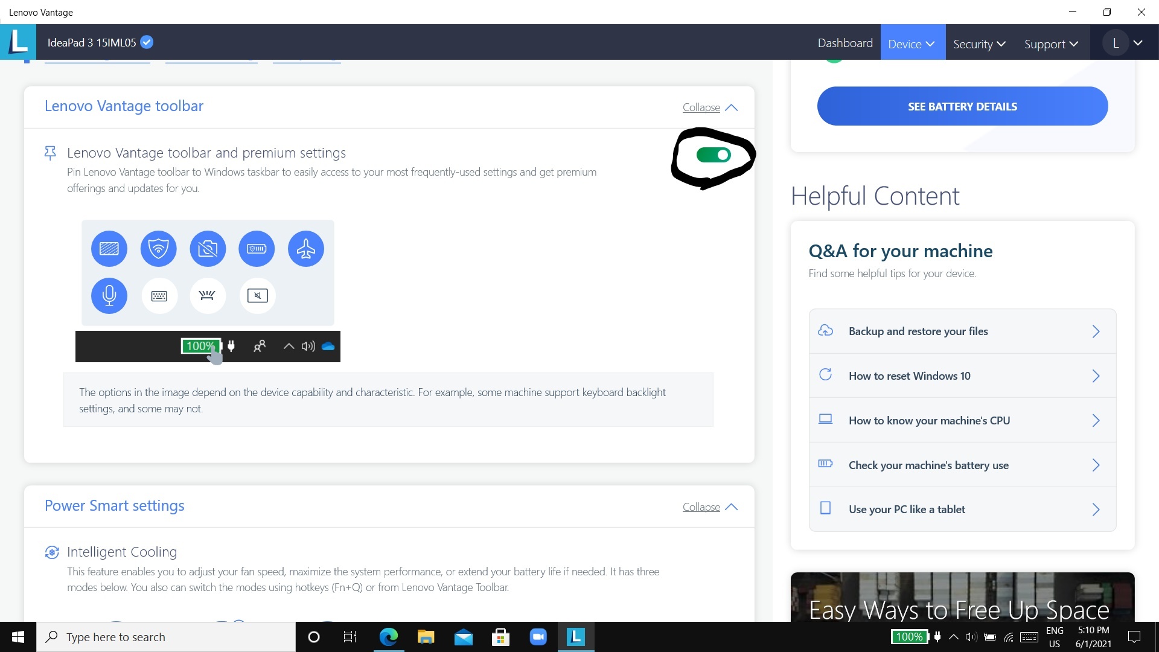Open Mail app from taskbar
This screenshot has height=652, width=1159.
tap(464, 637)
